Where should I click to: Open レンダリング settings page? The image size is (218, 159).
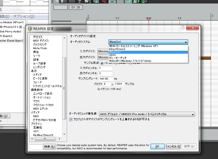click(39, 67)
